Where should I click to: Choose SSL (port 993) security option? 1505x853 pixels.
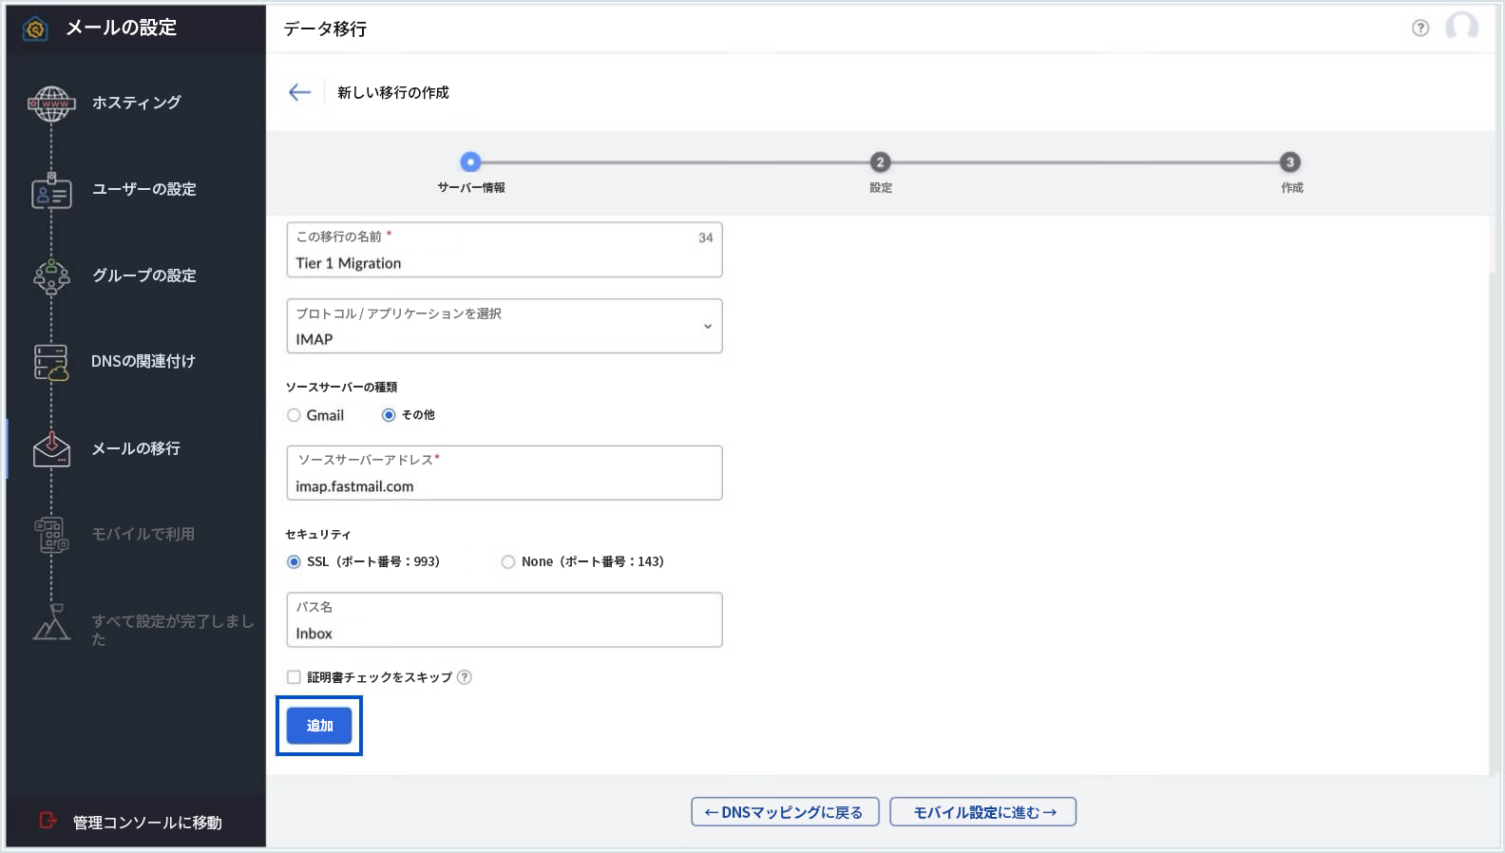pos(295,561)
